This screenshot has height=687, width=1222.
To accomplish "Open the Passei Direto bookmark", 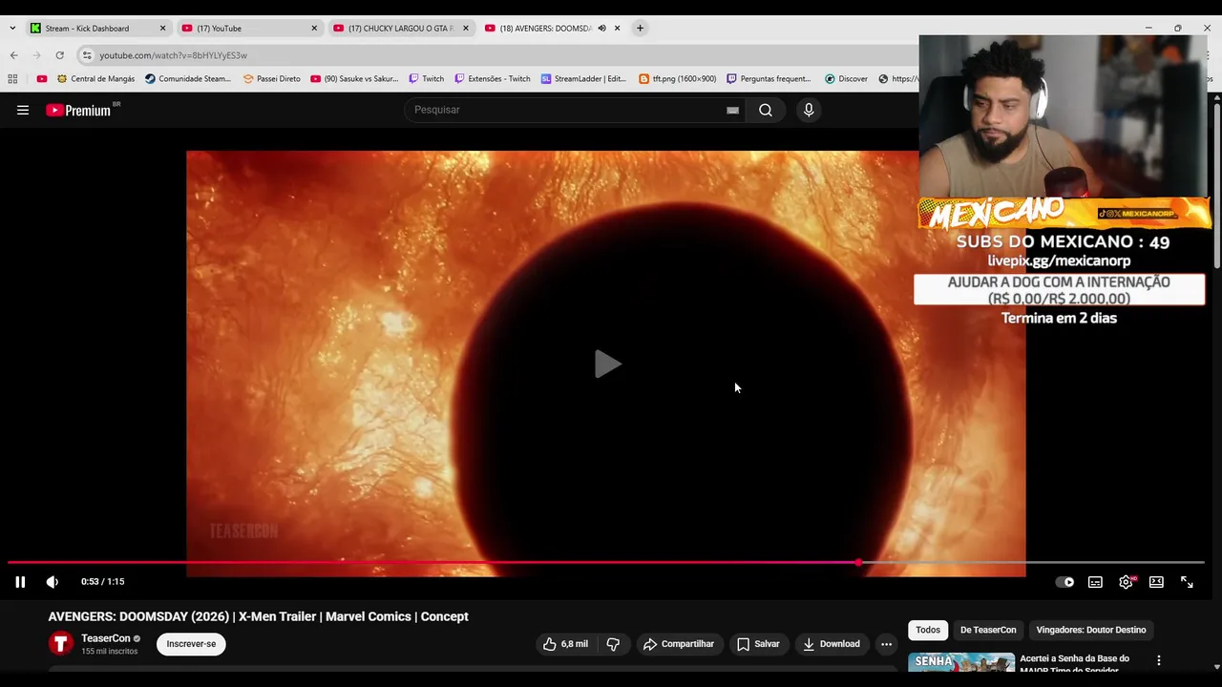I will coord(272,79).
